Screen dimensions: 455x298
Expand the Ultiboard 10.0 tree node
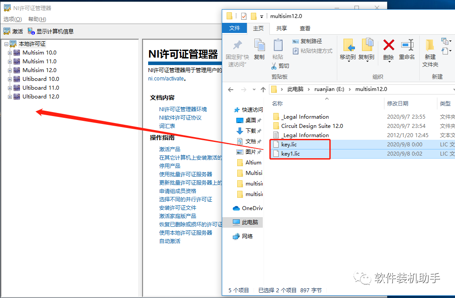[10, 79]
